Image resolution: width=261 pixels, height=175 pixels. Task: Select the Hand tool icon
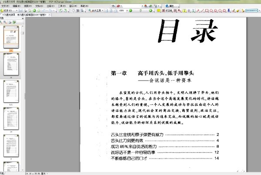(x=73, y=10)
